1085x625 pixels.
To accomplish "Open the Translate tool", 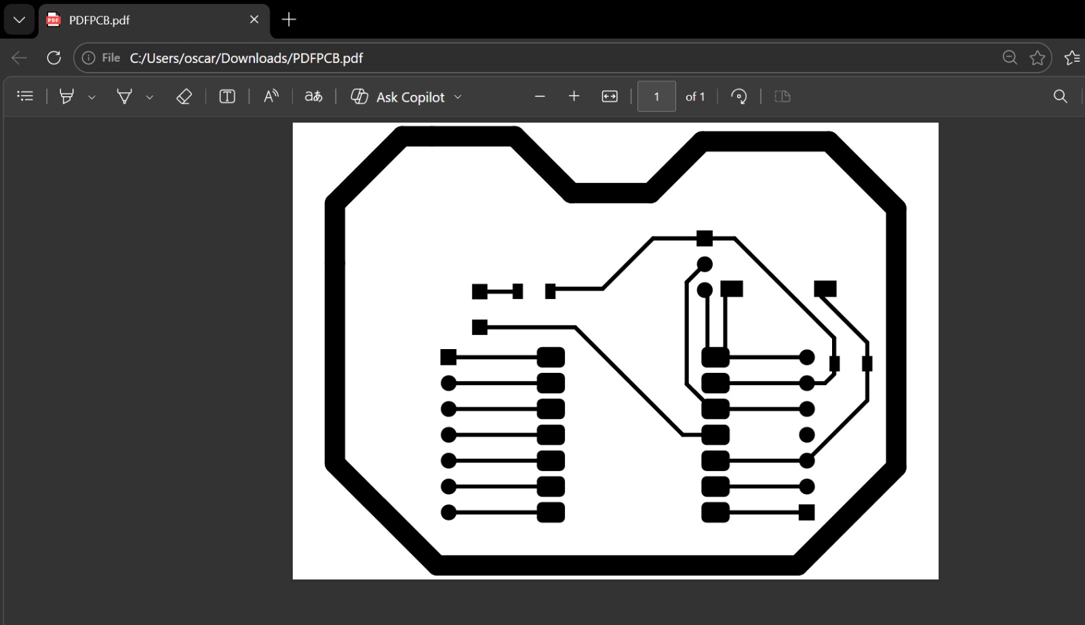I will tap(313, 96).
